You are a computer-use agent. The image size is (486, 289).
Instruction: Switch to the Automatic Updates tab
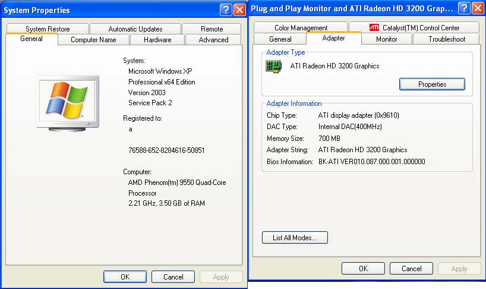[x=135, y=29]
